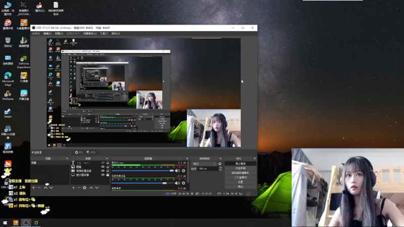Open the 场景集合(S) menu in OBS
Image resolution: width=404 pixels, height=227 pixels.
tap(90, 34)
